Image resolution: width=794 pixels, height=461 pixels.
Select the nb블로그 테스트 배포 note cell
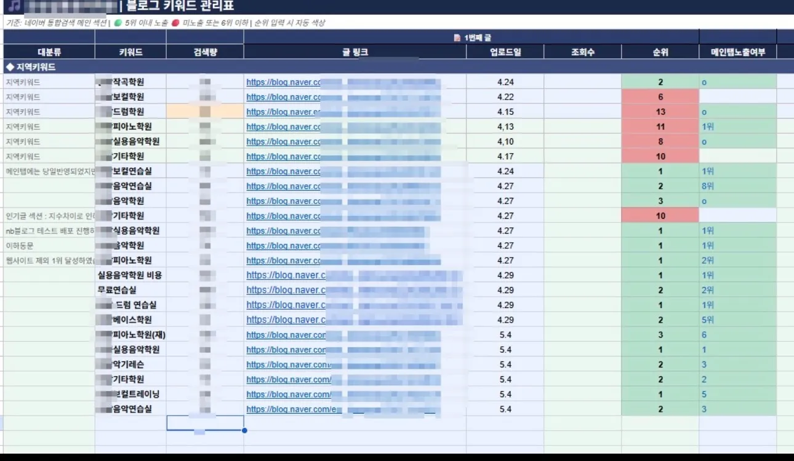coord(49,230)
